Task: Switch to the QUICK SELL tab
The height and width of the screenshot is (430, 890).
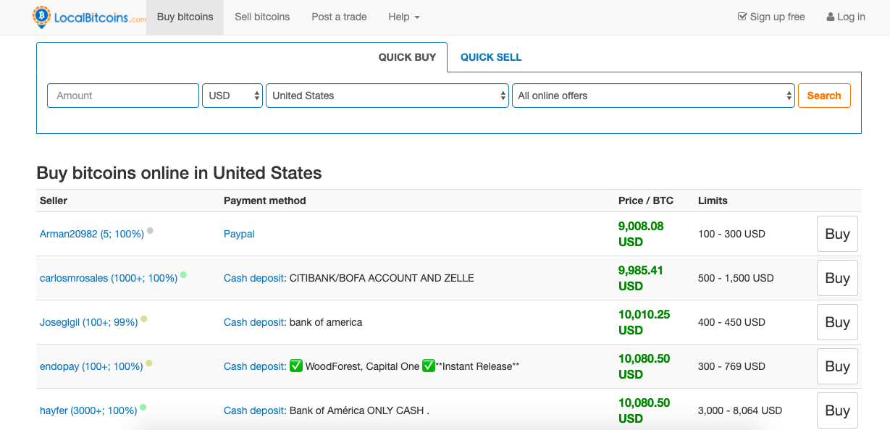Action: pyautogui.click(x=491, y=57)
